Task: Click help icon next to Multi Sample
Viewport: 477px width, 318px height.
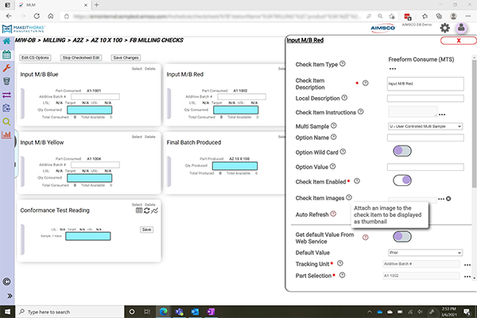Action: point(333,126)
